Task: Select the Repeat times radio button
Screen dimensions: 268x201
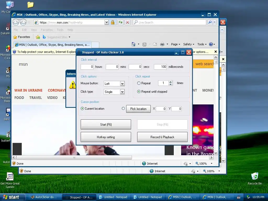Action: [139, 83]
